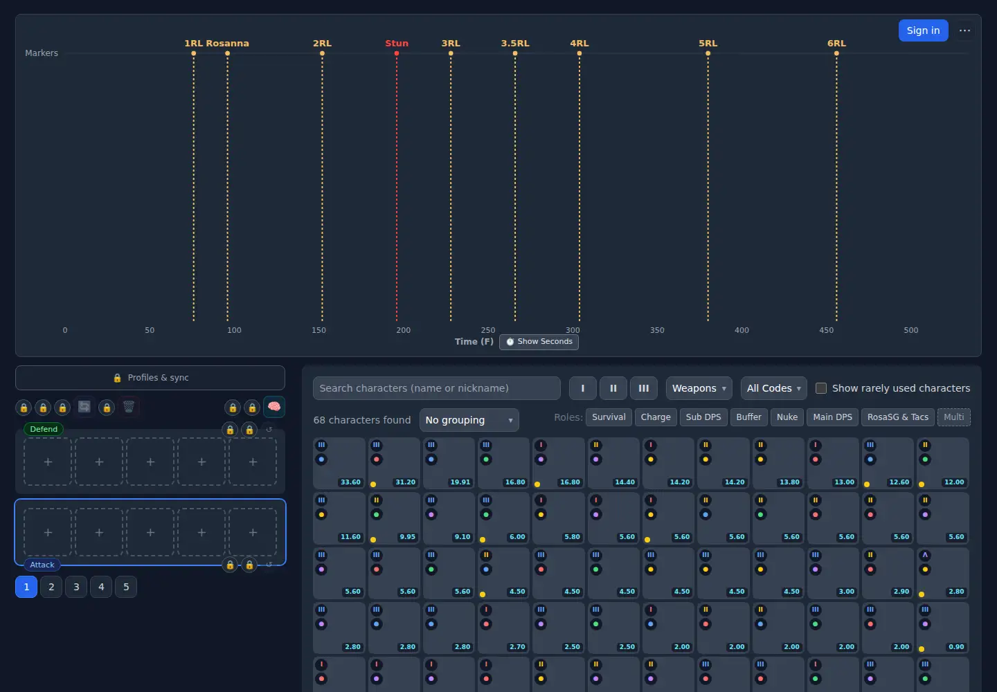This screenshot has width=997, height=692.
Task: Click the red Stun timeline marker
Action: tap(397, 44)
